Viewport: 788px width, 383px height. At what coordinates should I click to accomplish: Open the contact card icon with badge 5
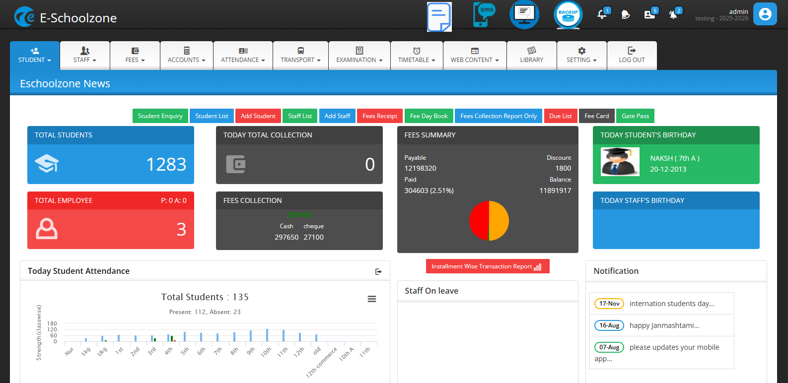649,14
